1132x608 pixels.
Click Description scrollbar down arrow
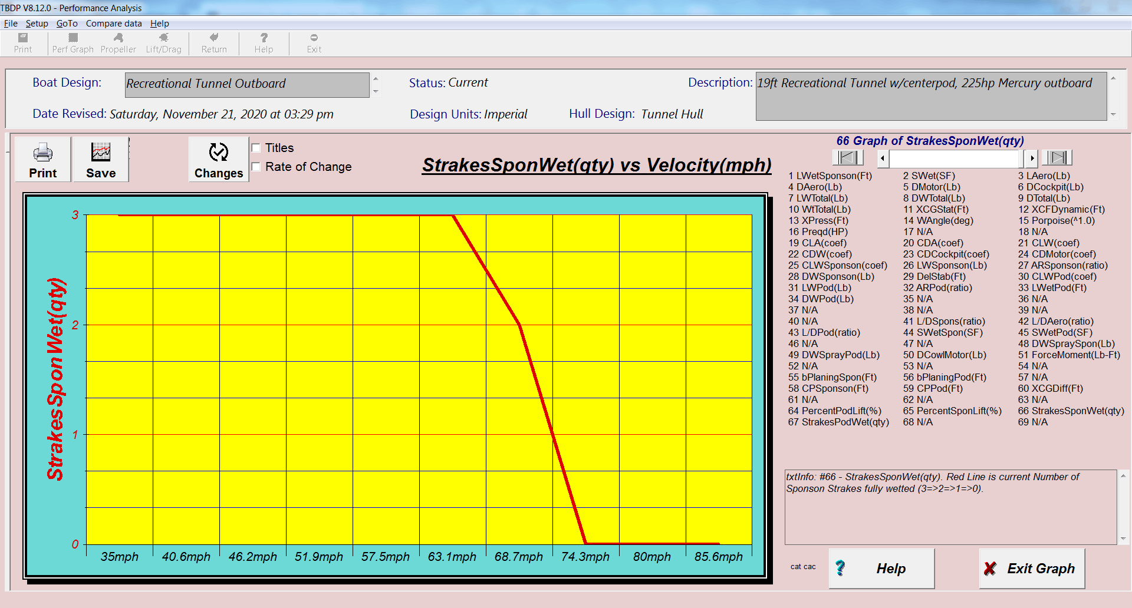pyautogui.click(x=1113, y=115)
